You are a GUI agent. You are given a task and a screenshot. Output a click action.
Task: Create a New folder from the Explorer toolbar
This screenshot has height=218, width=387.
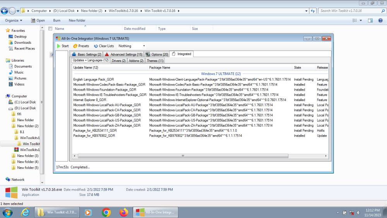click(77, 21)
